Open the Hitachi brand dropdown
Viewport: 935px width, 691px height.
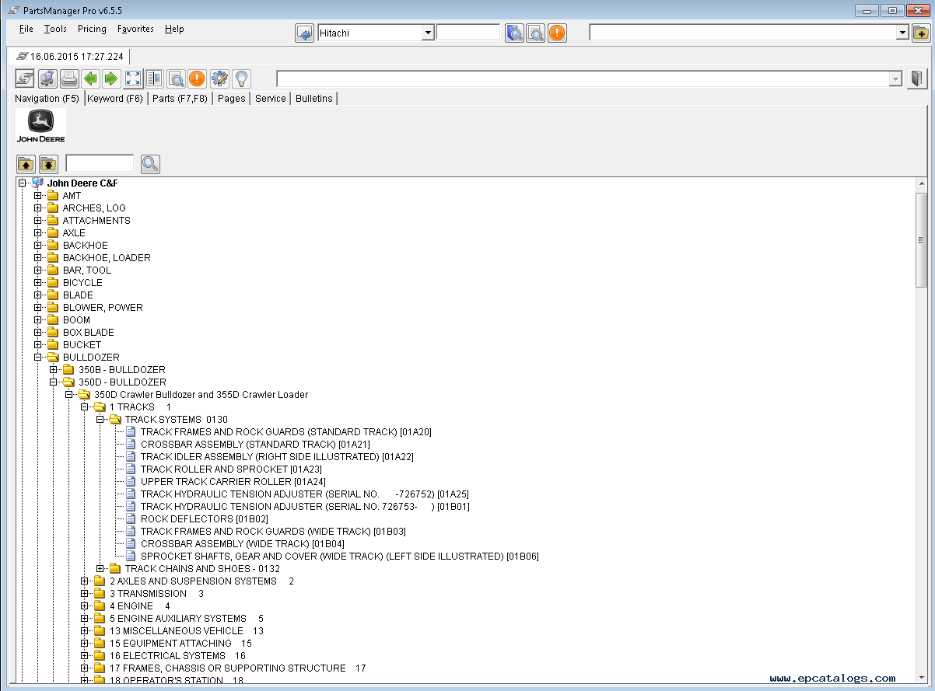click(x=427, y=33)
